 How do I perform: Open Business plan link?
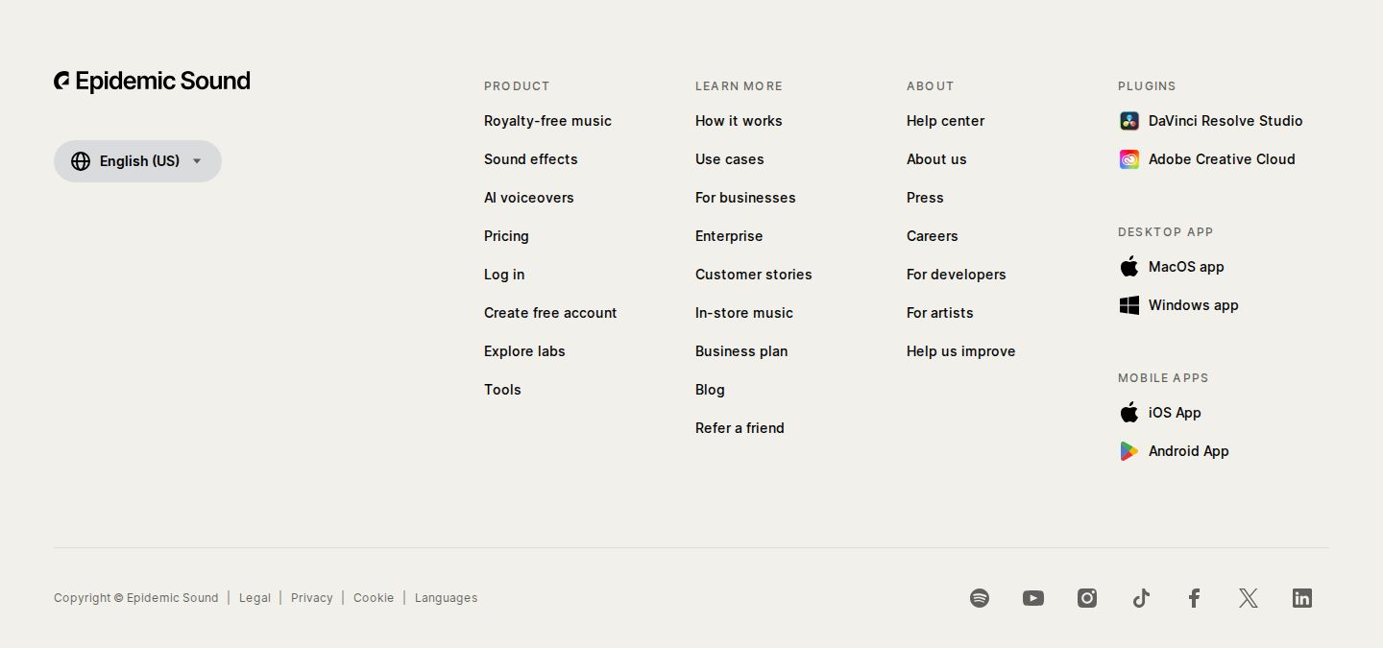tap(741, 351)
